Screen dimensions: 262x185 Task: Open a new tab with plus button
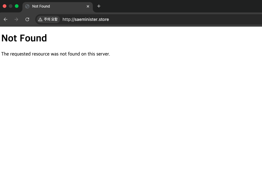coord(99,6)
